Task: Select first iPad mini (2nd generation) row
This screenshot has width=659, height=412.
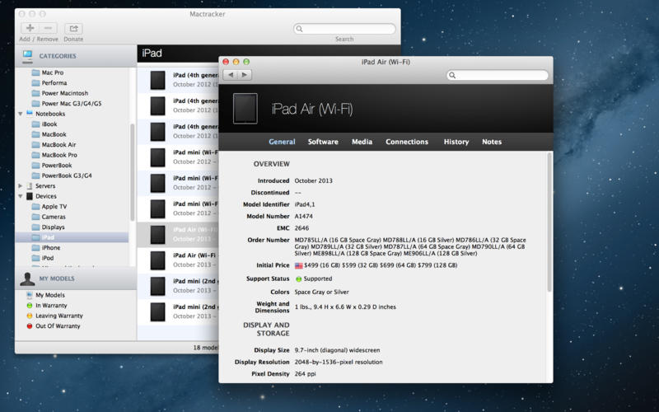Action: (178, 286)
